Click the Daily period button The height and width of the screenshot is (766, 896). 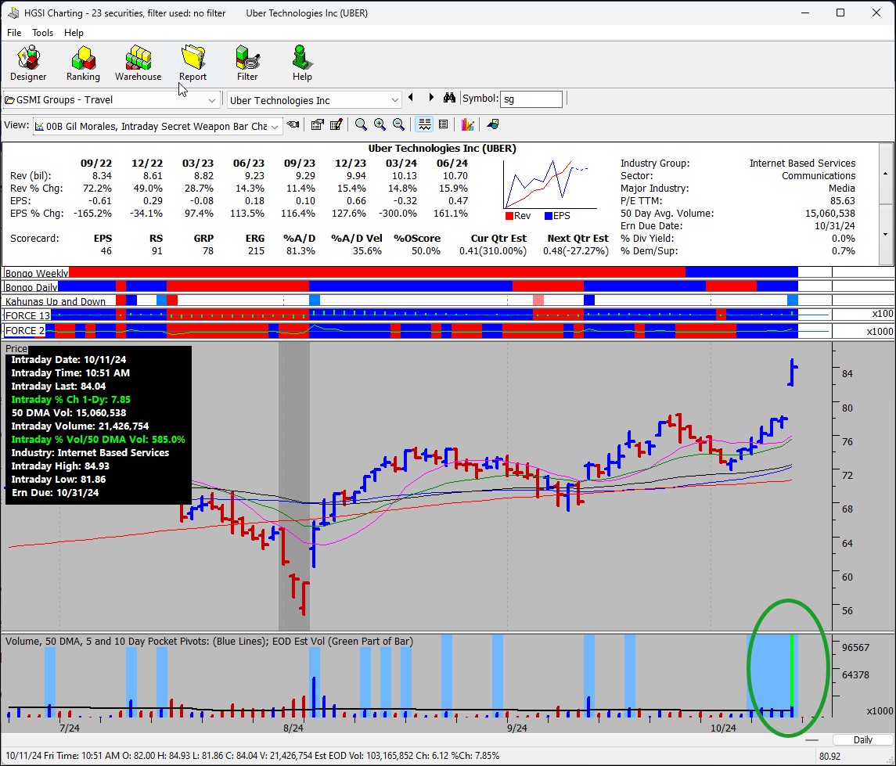click(x=862, y=739)
